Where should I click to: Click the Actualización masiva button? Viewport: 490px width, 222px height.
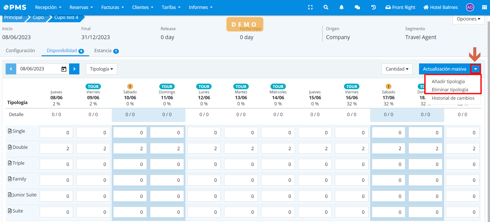click(x=444, y=69)
